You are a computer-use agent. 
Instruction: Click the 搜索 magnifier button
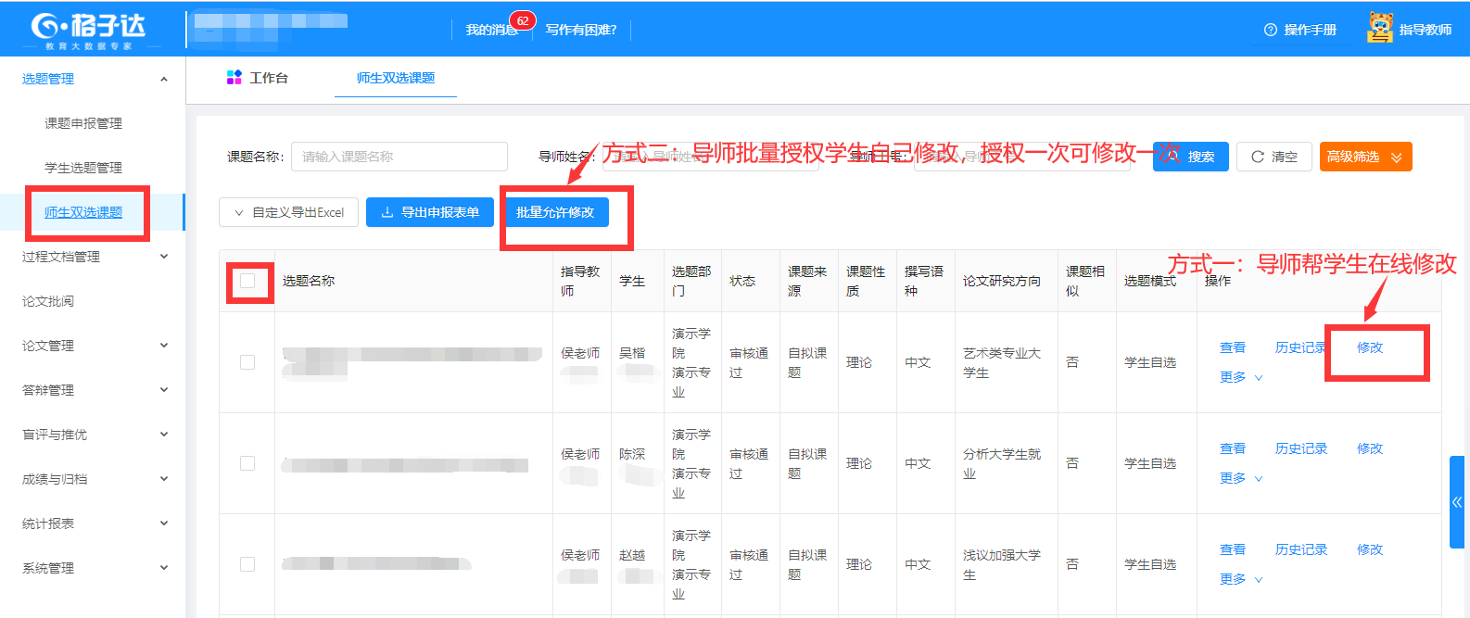1191,157
